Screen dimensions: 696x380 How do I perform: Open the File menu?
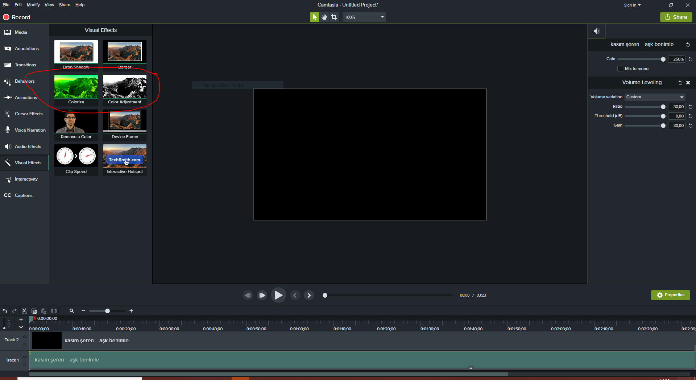(x=6, y=5)
